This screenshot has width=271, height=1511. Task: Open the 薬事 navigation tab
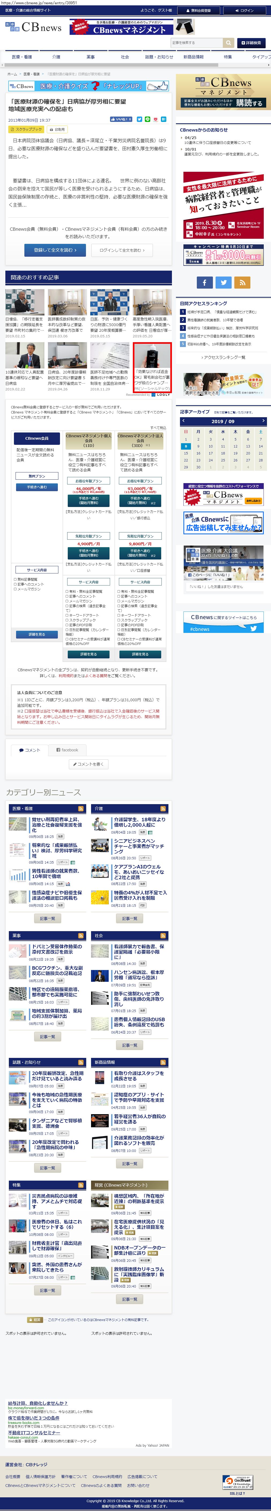[x=90, y=57]
